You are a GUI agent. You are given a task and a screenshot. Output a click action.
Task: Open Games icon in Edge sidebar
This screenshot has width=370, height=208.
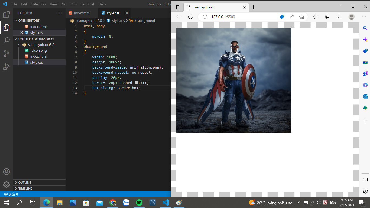365,74
